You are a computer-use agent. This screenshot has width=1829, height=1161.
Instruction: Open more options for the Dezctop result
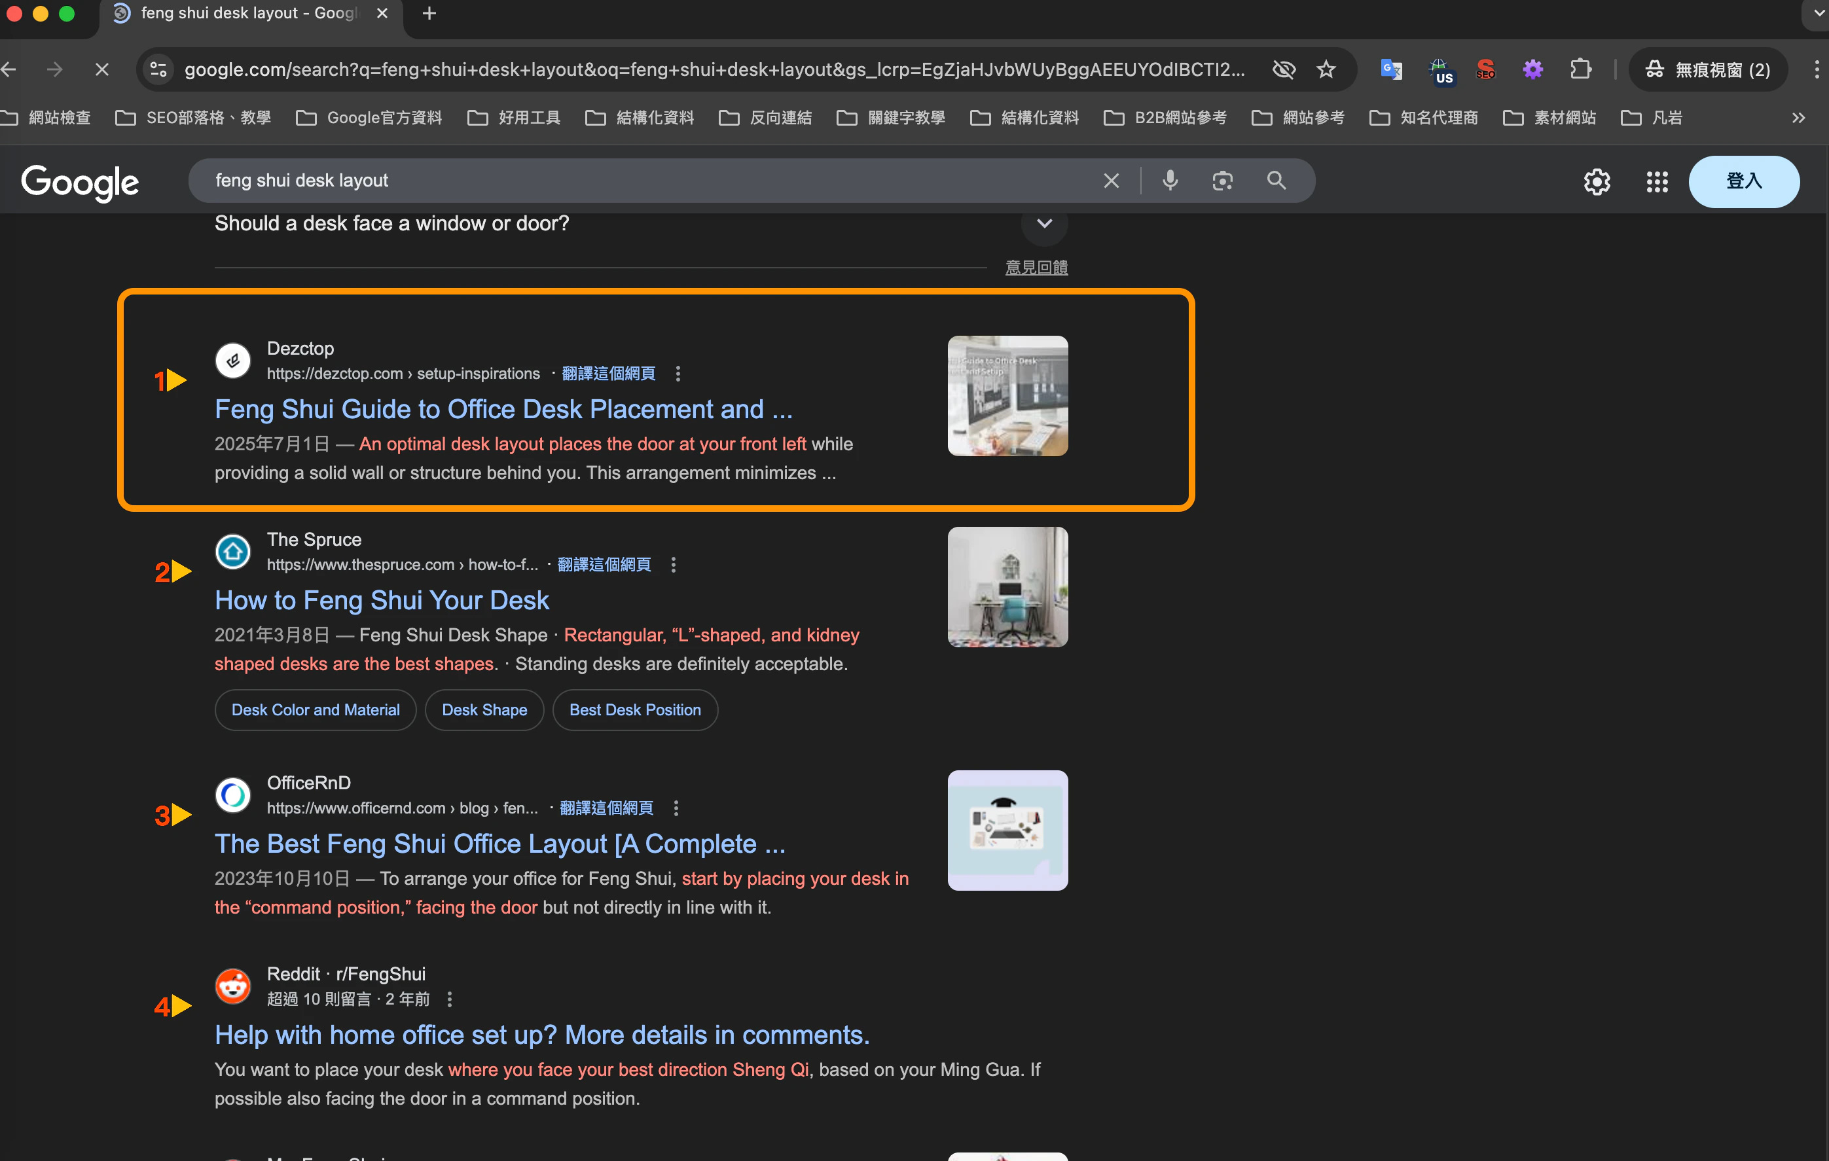click(x=678, y=374)
